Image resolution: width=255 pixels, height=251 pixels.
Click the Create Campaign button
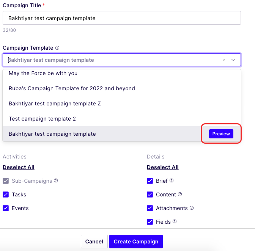[136, 242]
